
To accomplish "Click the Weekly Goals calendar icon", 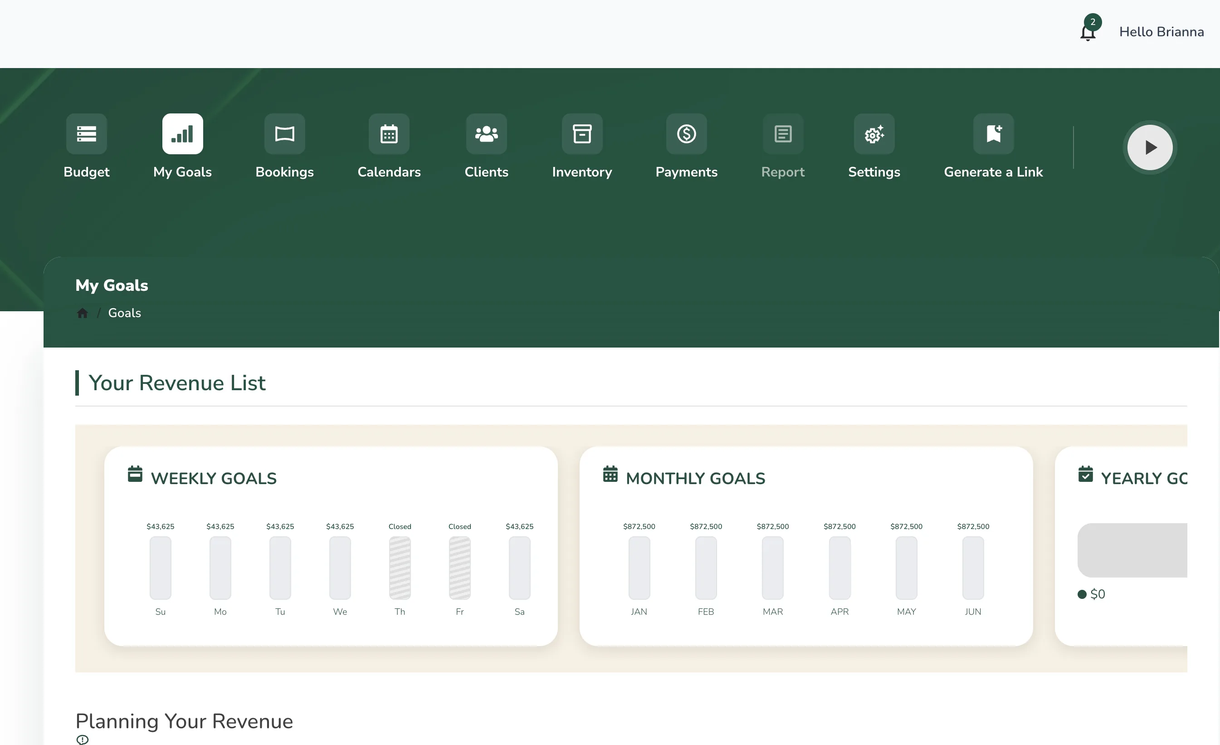I will (135, 474).
